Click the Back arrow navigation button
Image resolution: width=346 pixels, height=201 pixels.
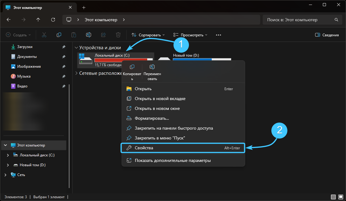click(x=9, y=20)
